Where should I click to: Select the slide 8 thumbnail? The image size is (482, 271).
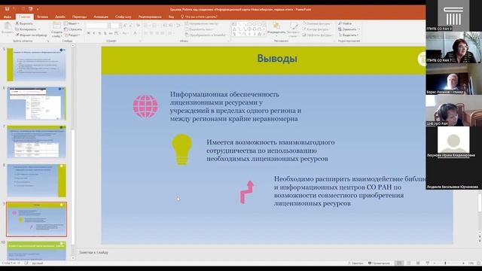[36, 181]
